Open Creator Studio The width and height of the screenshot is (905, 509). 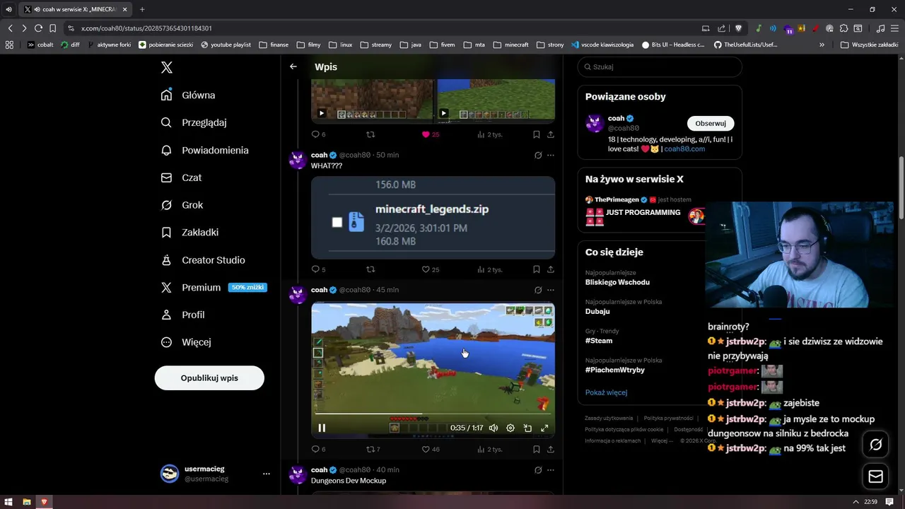point(203,259)
